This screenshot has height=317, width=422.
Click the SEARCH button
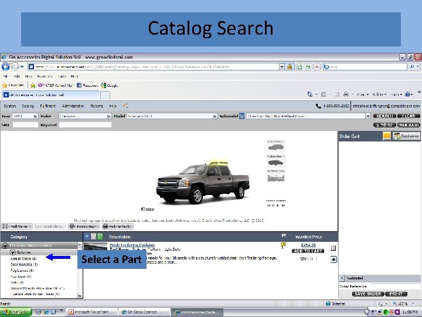pyautogui.click(x=384, y=116)
